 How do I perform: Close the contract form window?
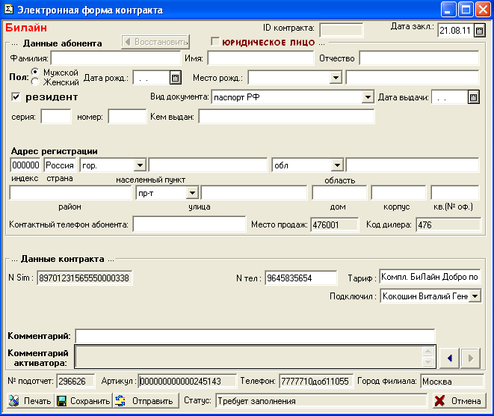click(483, 10)
